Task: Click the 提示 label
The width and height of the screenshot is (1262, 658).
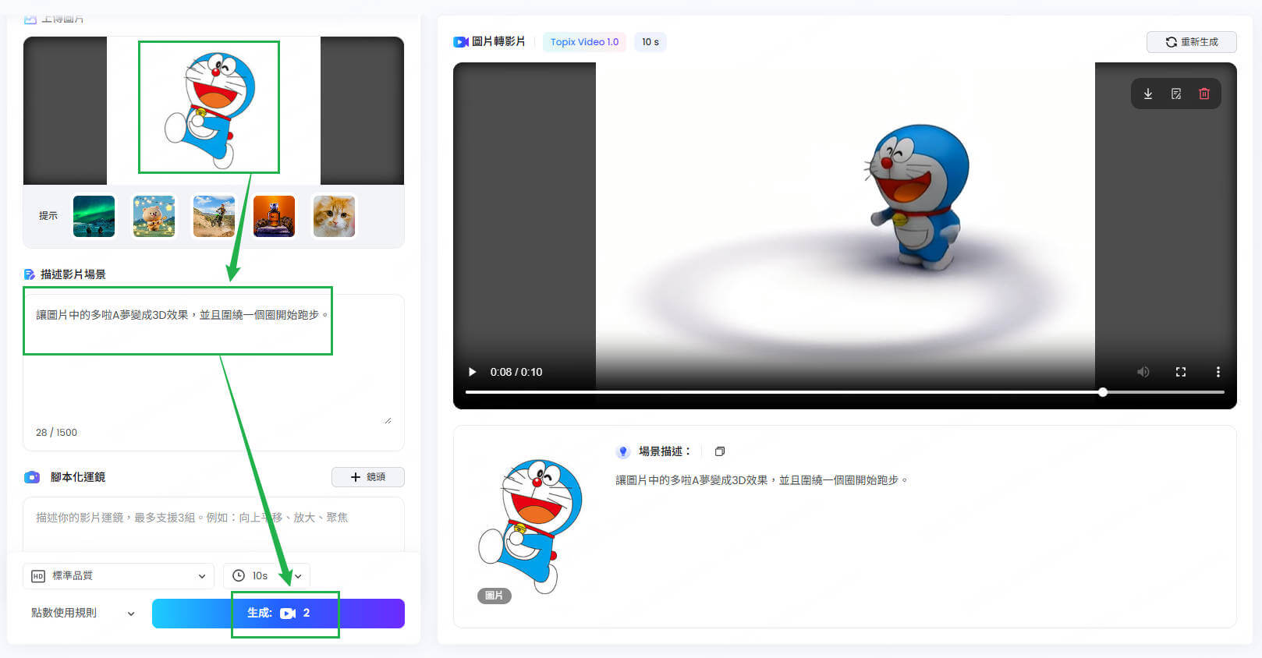Action: point(48,216)
